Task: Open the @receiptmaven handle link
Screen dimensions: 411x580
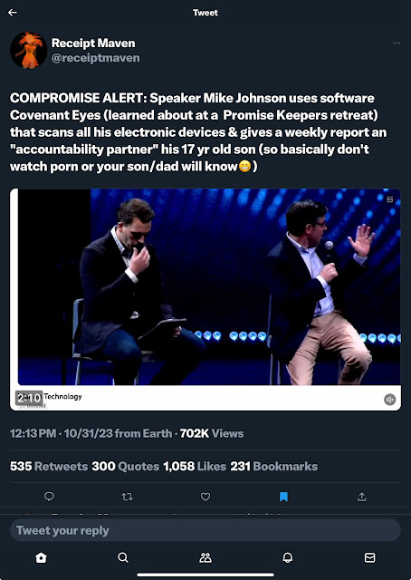Action: [96, 58]
